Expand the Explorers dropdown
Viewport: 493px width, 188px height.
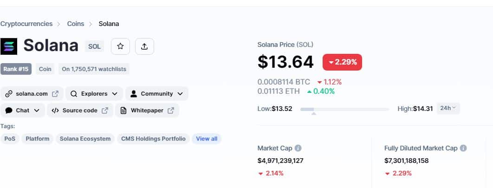pos(94,94)
